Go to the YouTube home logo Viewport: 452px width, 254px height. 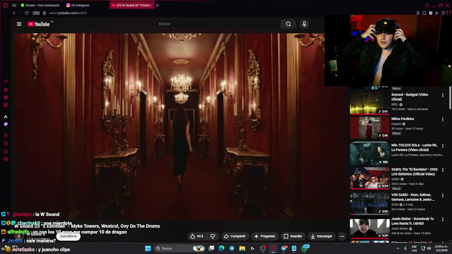tap(39, 24)
